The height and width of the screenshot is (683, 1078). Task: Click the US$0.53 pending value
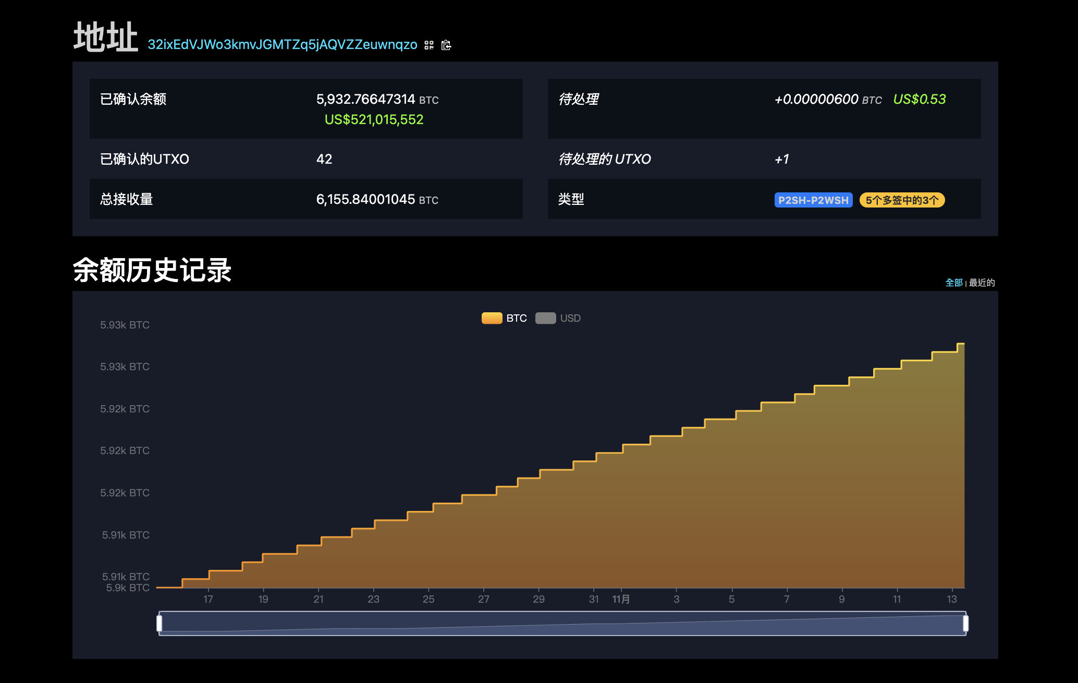pyautogui.click(x=919, y=99)
